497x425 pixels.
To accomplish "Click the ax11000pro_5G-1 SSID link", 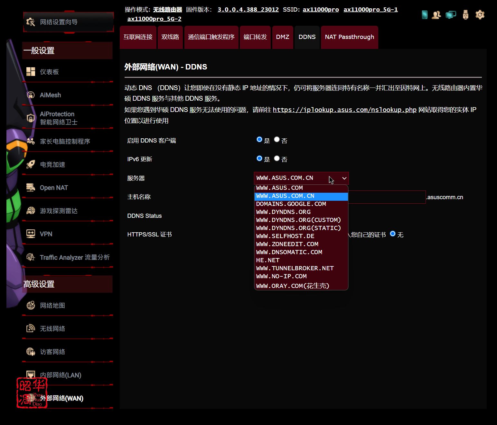I will coord(370,10).
